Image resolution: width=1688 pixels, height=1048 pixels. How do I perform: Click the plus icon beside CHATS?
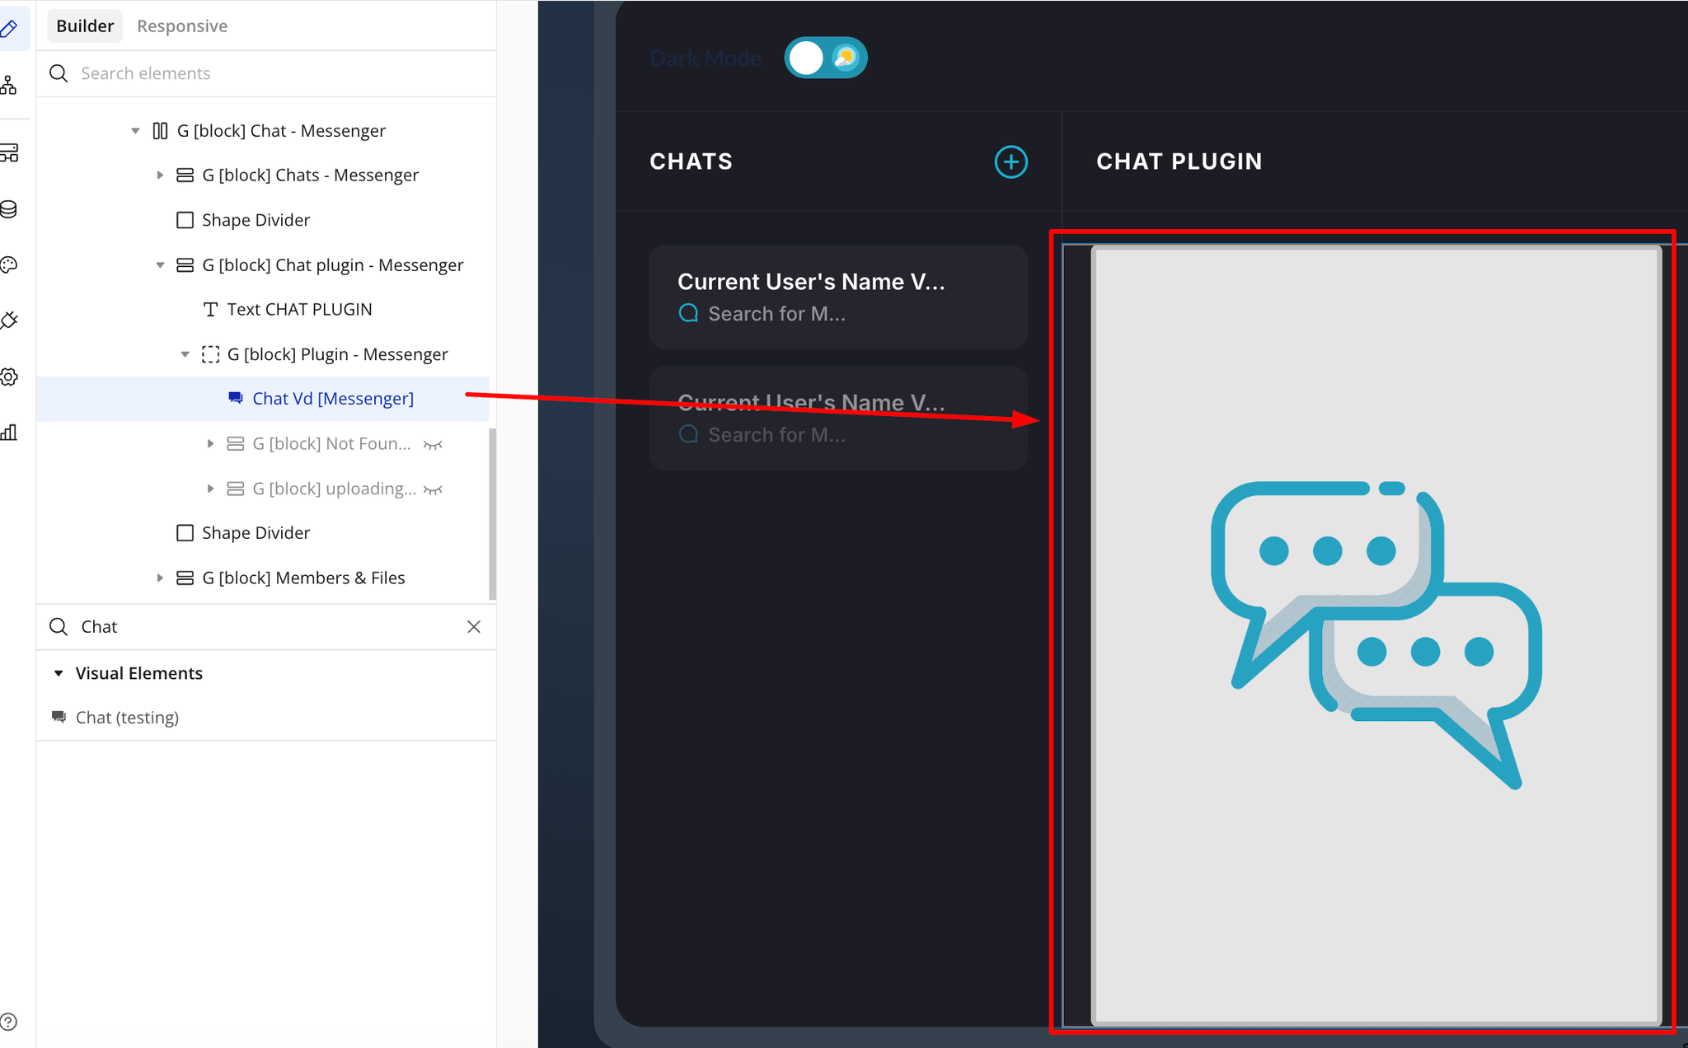tap(1010, 161)
